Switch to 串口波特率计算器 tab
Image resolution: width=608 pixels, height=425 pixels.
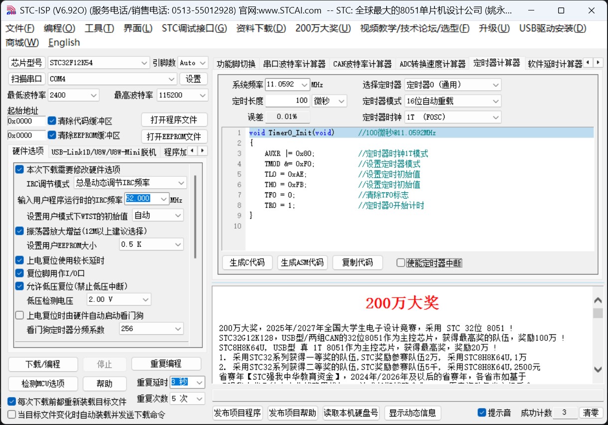(x=294, y=64)
